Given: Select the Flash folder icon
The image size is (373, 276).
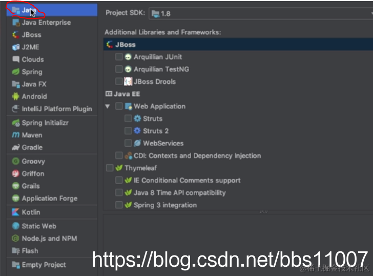Looking at the screenshot, I should (16, 251).
